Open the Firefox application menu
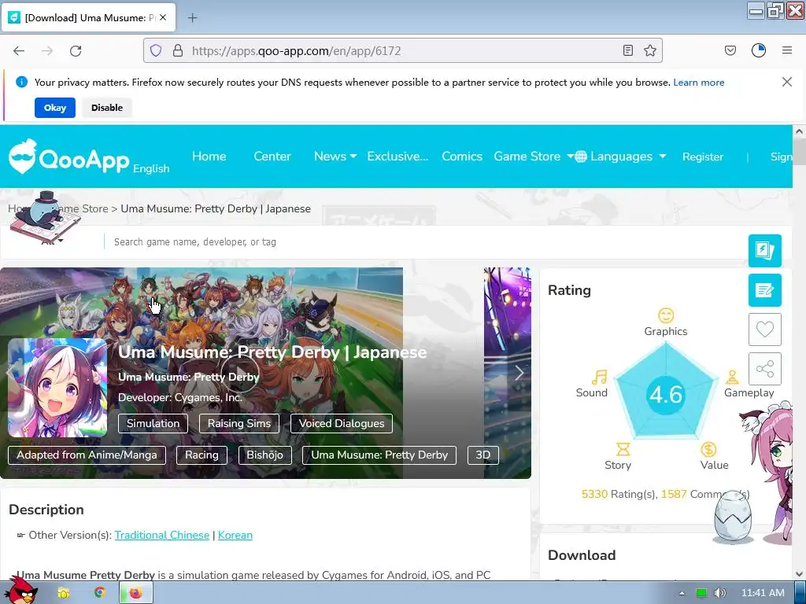806x604 pixels. [787, 50]
